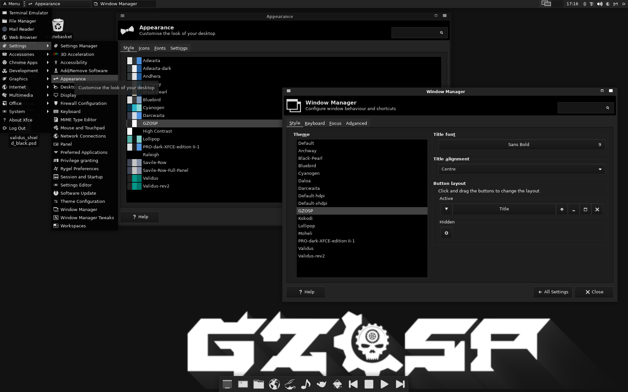628x392 pixels.
Task: Select Moheli window manager theme
Action: (362, 233)
